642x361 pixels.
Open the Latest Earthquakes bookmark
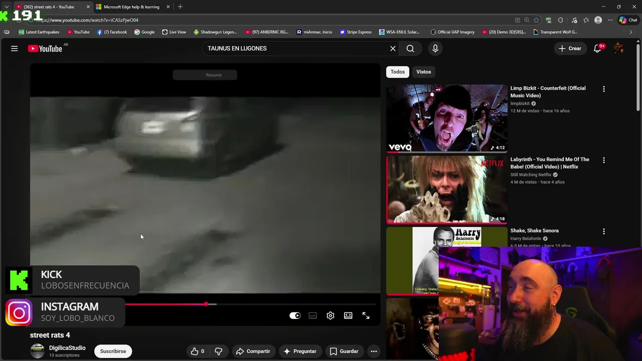tap(39, 32)
